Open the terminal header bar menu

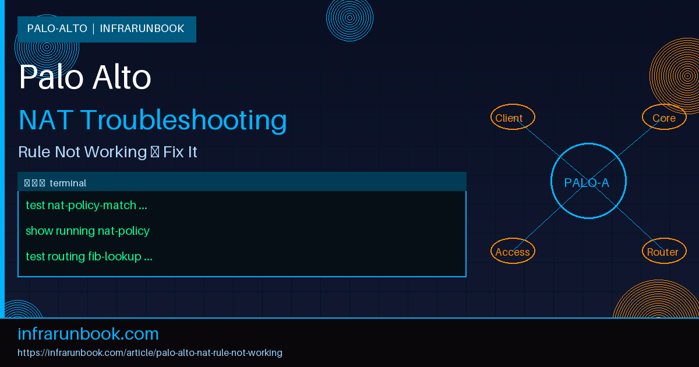tap(242, 181)
